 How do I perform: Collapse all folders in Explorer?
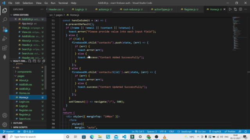coord(44,61)
